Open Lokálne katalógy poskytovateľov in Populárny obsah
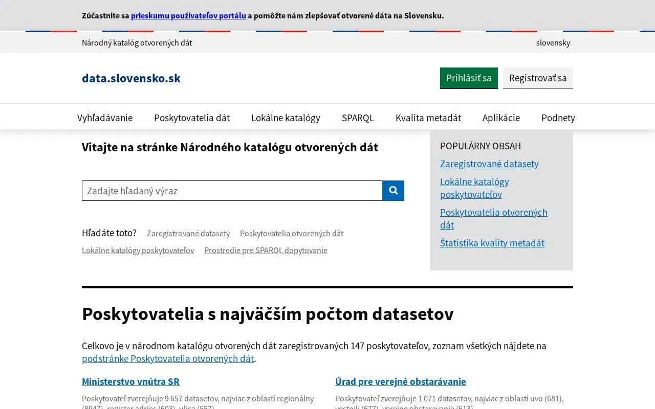Screen dimensions: 655x409 click(x=474, y=188)
